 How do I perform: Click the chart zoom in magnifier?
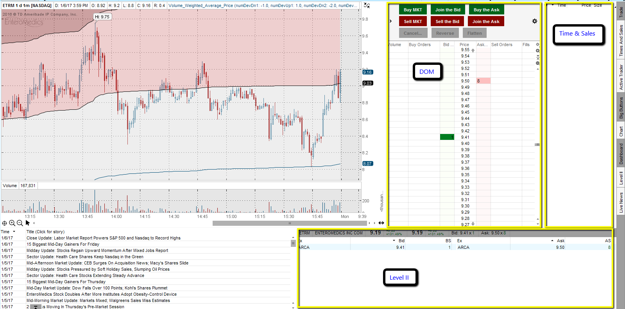click(x=12, y=223)
